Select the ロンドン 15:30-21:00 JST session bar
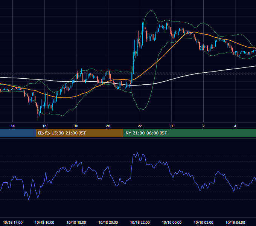Screen dimensions: 256x226 click(79, 133)
